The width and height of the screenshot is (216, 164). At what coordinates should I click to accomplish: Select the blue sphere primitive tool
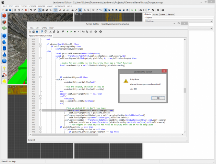pyautogui.click(x=4, y=61)
